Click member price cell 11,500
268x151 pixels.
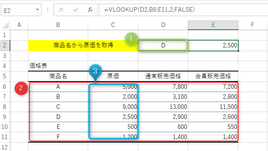click(213, 107)
